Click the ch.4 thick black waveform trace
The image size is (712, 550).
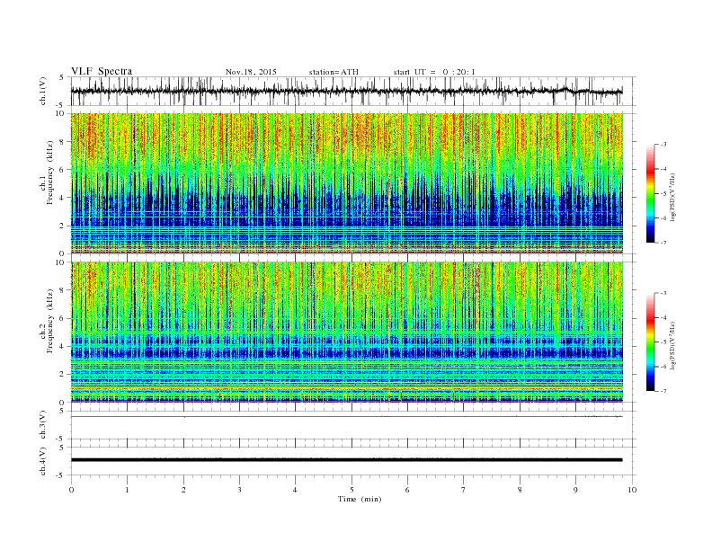pyautogui.click(x=347, y=460)
